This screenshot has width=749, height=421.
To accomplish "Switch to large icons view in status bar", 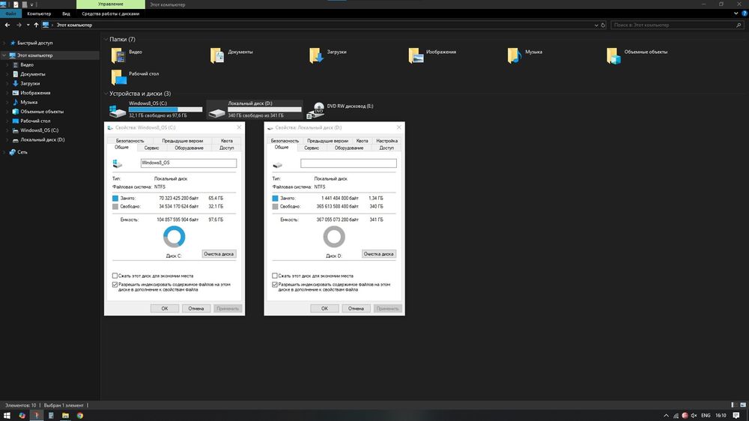I will click(x=743, y=405).
